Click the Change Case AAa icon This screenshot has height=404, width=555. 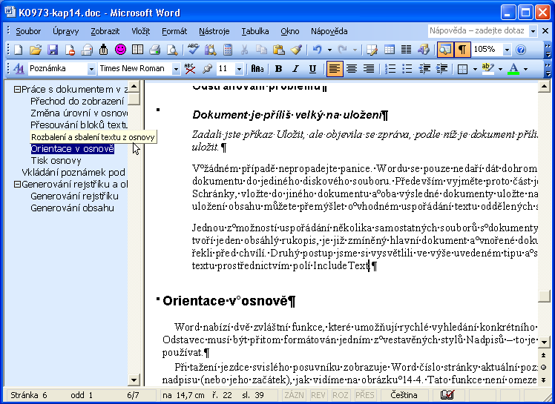[x=257, y=69]
